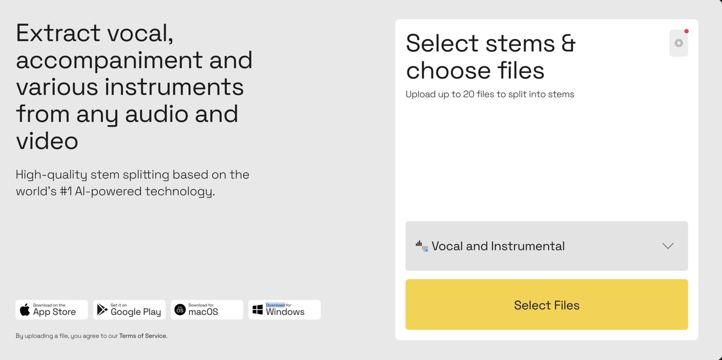Image resolution: width=722 pixels, height=360 pixels.
Task: Click the Windows logo on download badge
Action: pyautogui.click(x=257, y=309)
